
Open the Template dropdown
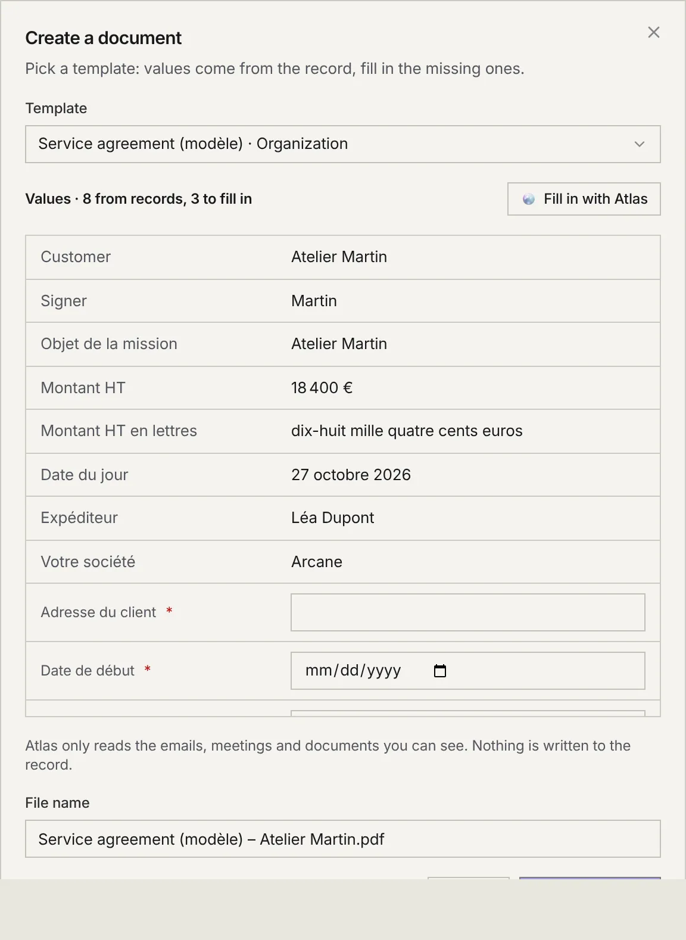(x=343, y=144)
